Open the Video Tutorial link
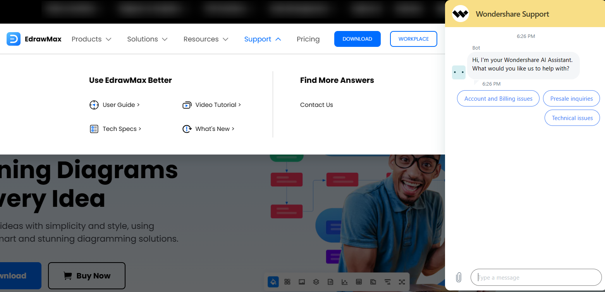The height and width of the screenshot is (292, 605). click(x=218, y=105)
